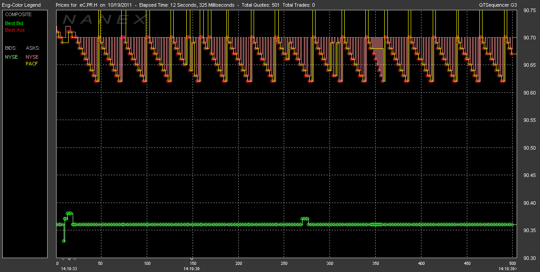Screen dimensions: 540x272
Task: Click the 0 quote axis label
Action: point(57,263)
